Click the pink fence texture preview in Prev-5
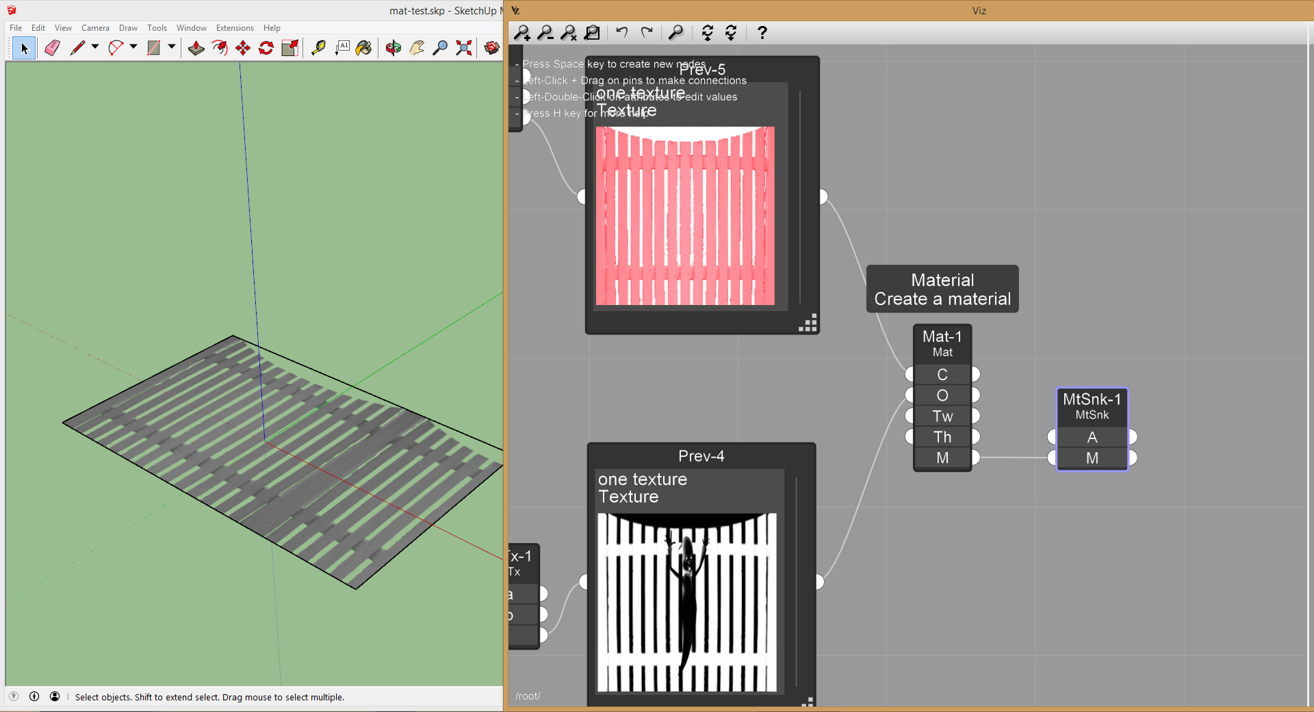1314x712 pixels. click(685, 215)
